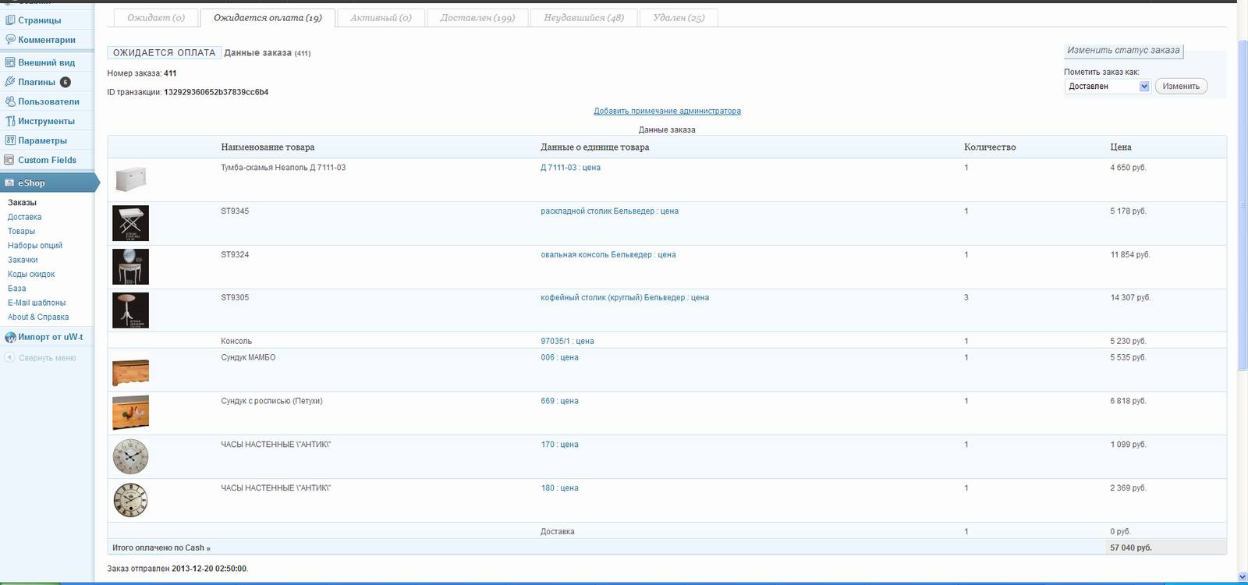
Task: Open the order status dropdown (Доставлен)
Action: pyautogui.click(x=1107, y=87)
